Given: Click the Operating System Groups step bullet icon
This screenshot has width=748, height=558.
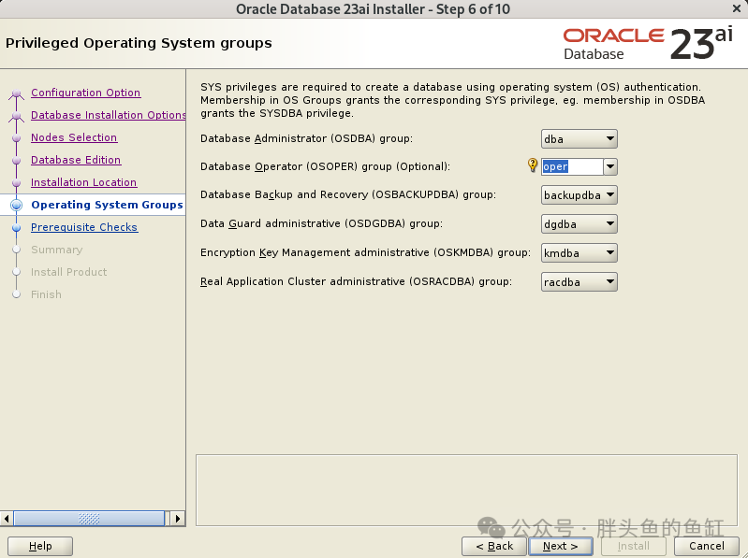Looking at the screenshot, I should [x=16, y=205].
